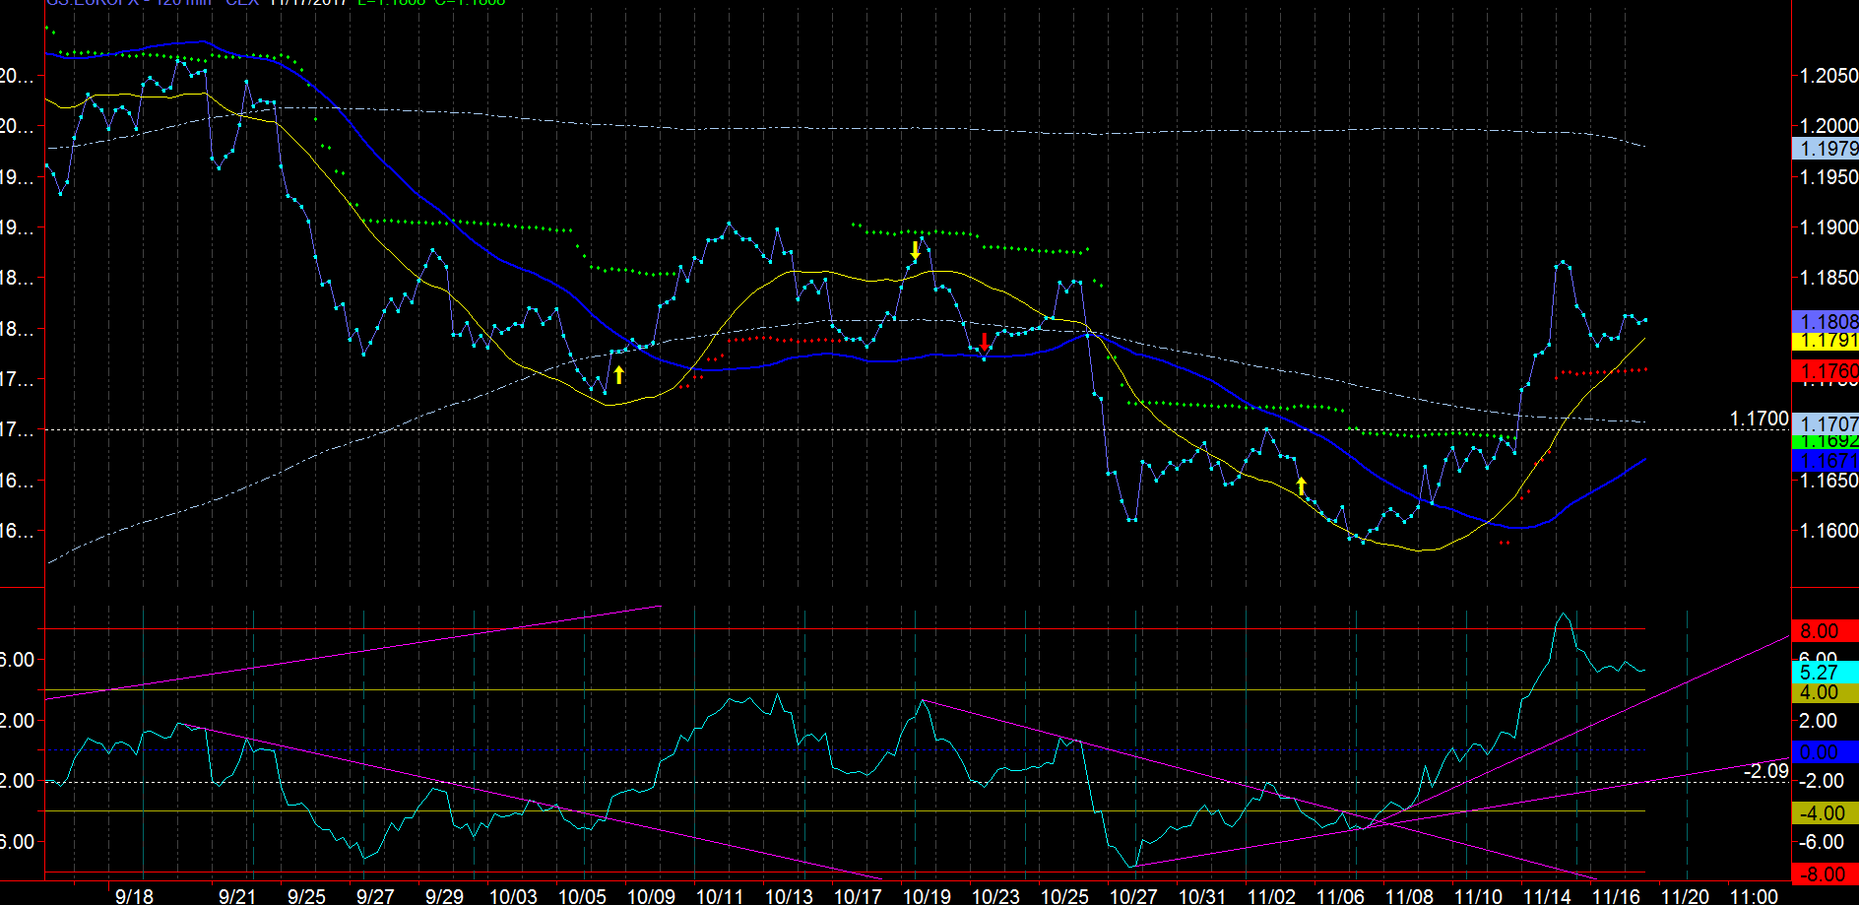Click the blue 0.00 oscillator zero tag
Image resolution: width=1859 pixels, height=905 pixels.
[x=1826, y=752]
